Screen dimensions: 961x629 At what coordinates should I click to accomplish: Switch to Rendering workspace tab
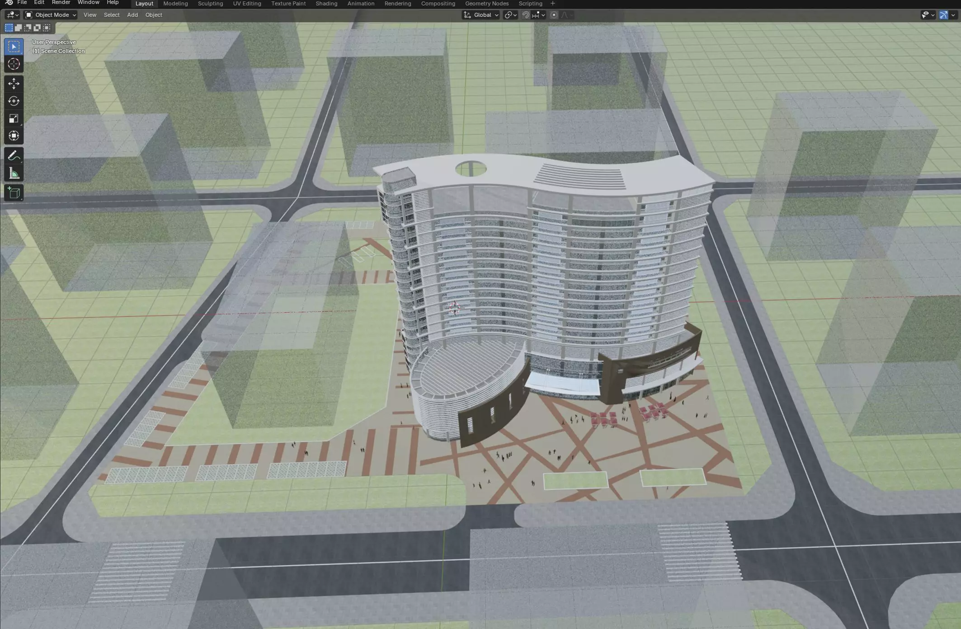[x=398, y=4]
